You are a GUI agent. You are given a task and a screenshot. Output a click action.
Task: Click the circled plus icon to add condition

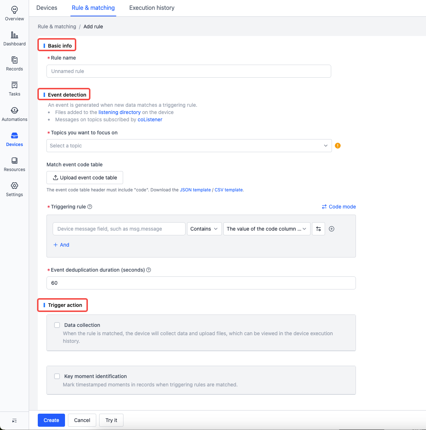click(331, 229)
